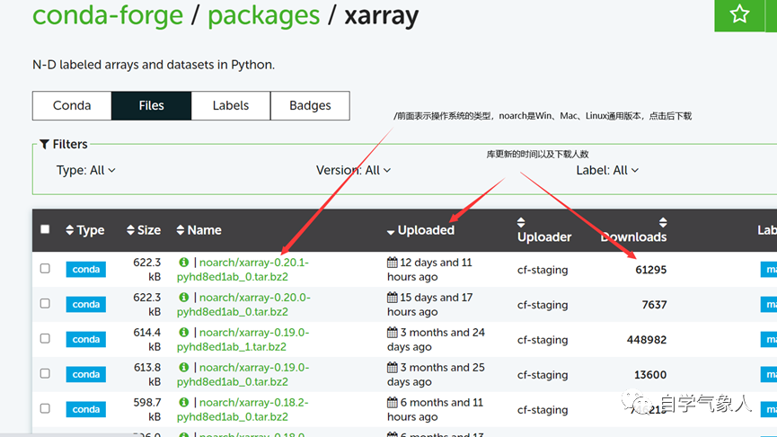Click the label badge in the 7637 downloads row

769,305
